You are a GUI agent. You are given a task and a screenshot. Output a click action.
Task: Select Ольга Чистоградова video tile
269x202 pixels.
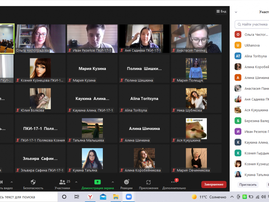pos(40,38)
